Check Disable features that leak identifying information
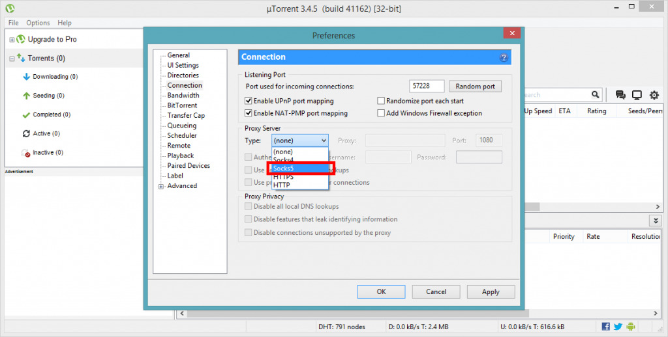 (249, 219)
